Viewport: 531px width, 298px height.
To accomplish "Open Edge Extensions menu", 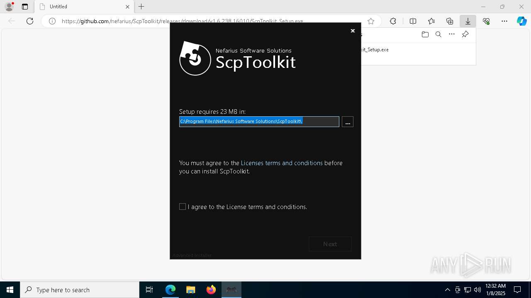I will (x=393, y=21).
